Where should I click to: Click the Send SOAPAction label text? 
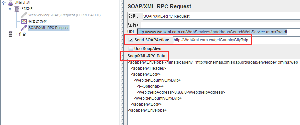152,40
